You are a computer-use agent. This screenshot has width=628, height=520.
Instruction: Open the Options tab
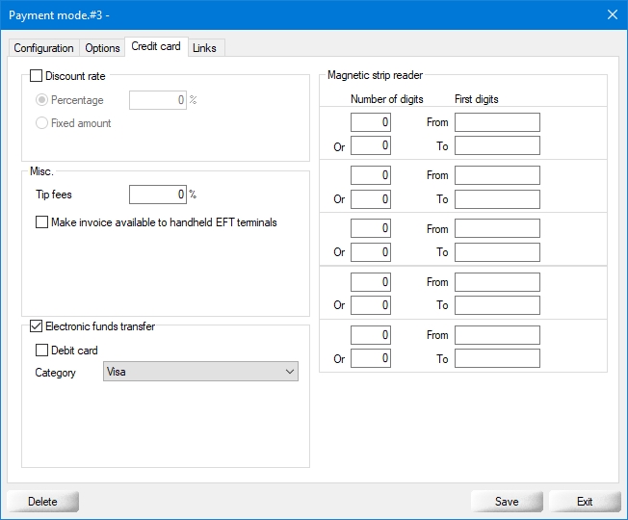pyautogui.click(x=102, y=48)
